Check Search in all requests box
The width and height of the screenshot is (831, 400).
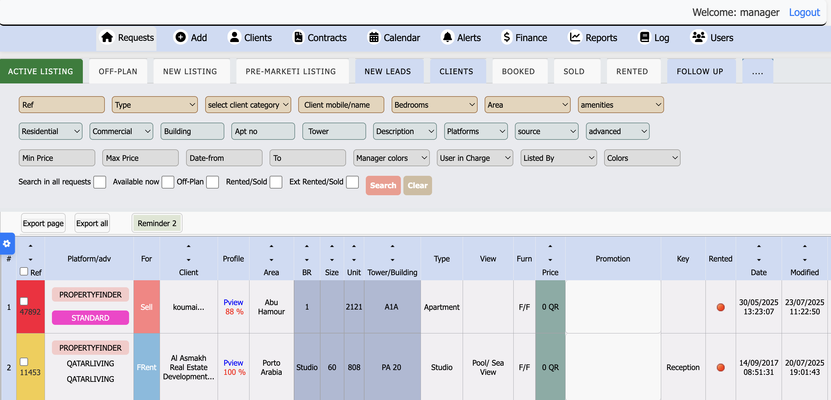[x=100, y=182]
